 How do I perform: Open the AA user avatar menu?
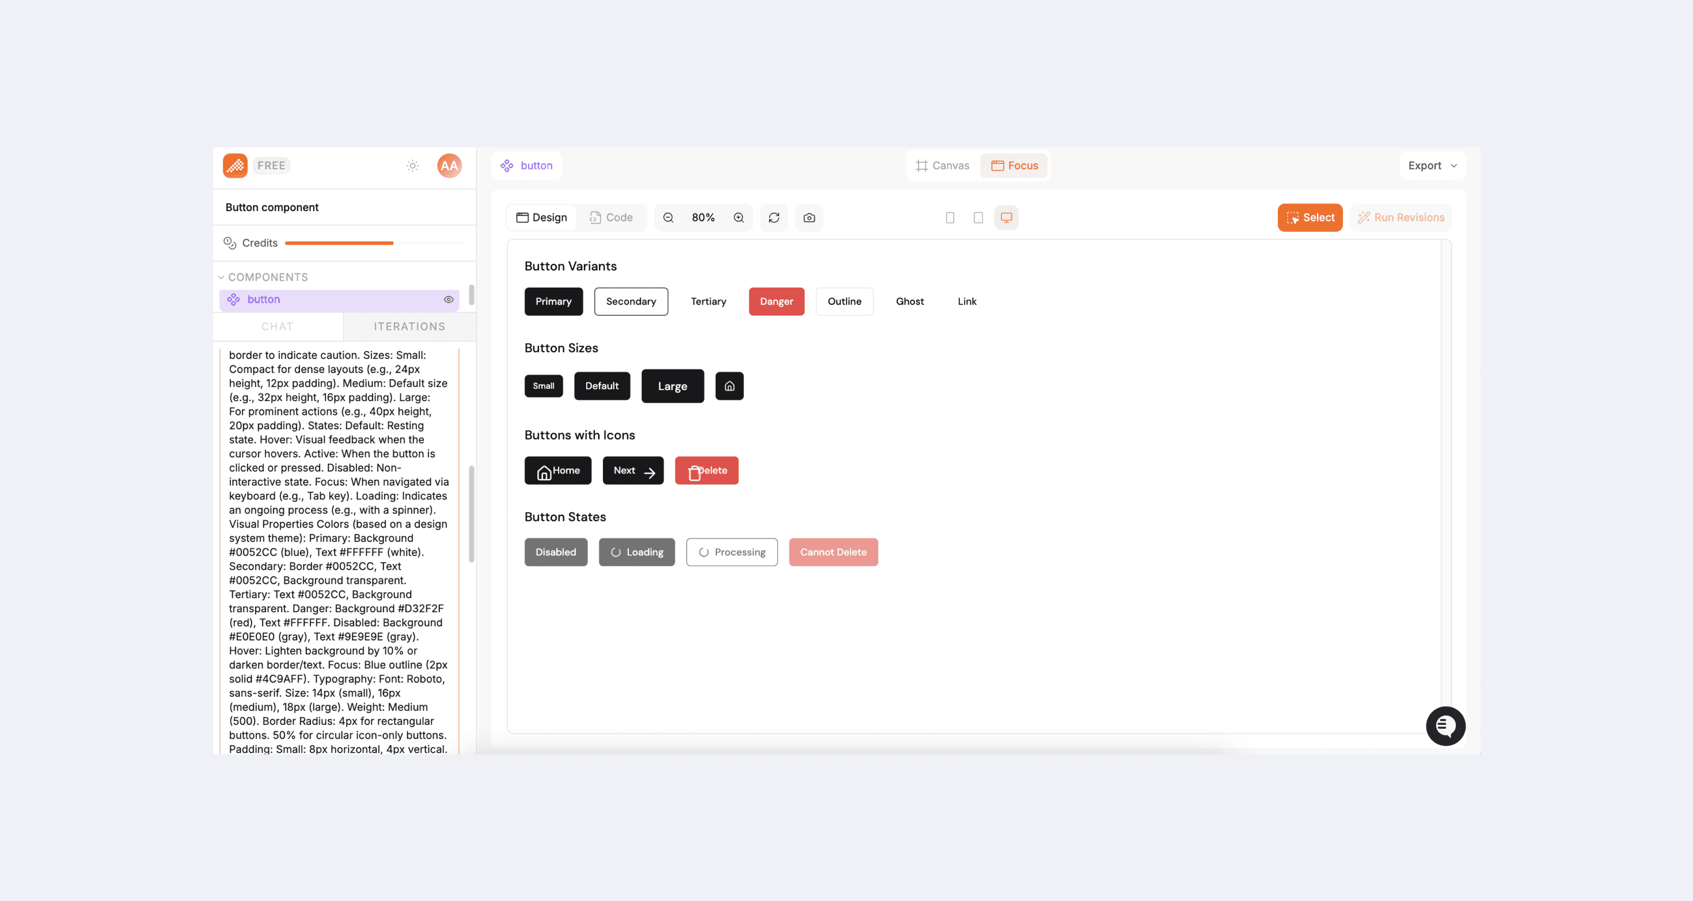[x=449, y=166]
